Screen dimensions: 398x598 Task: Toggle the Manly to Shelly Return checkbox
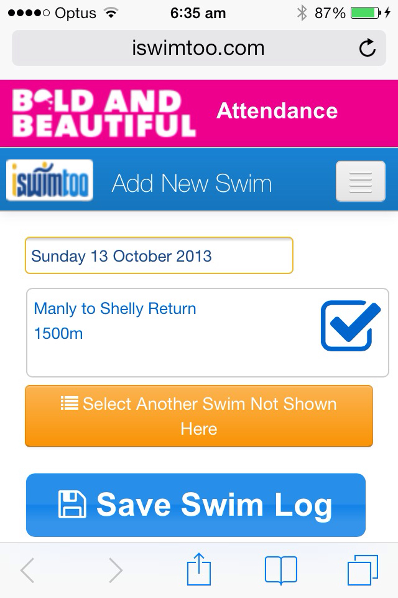tap(350, 325)
